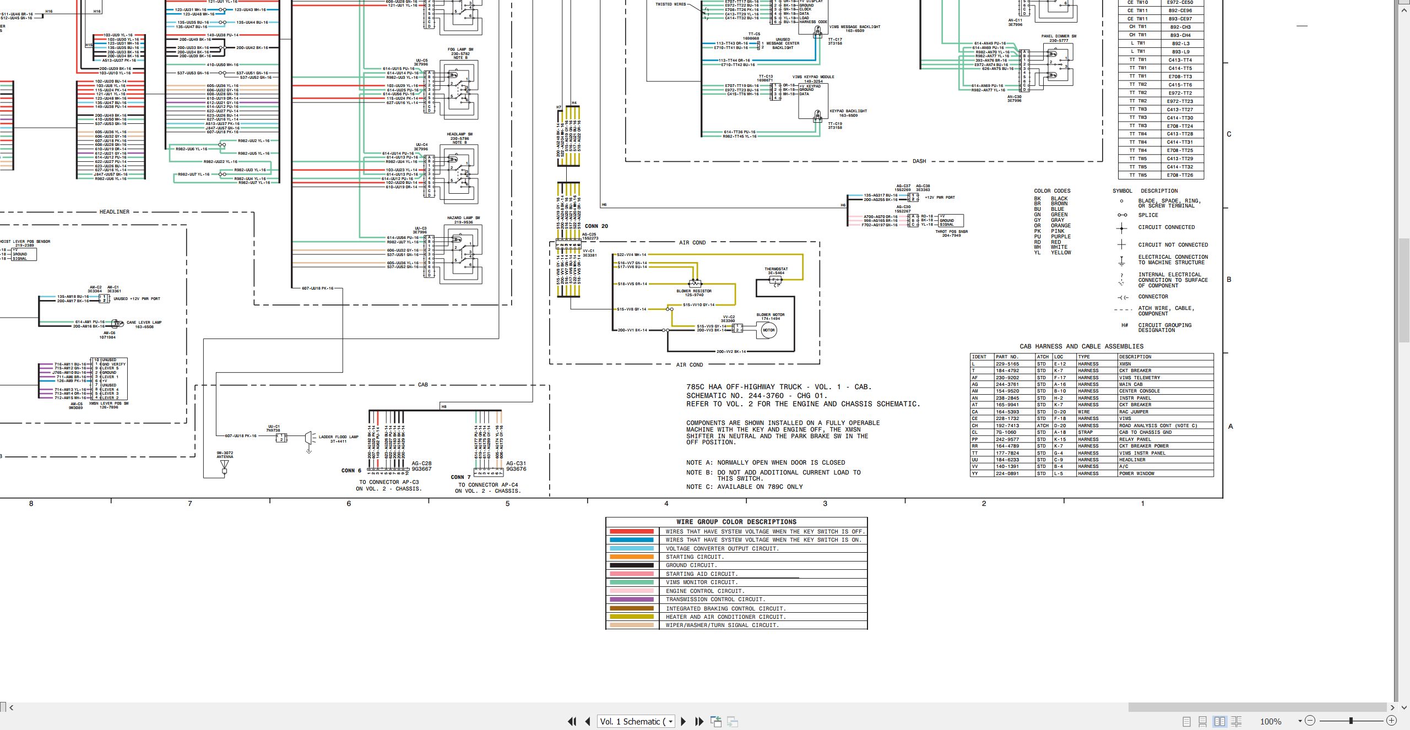The image size is (1410, 730).
Task: Jump to the last page
Action: [699, 721]
